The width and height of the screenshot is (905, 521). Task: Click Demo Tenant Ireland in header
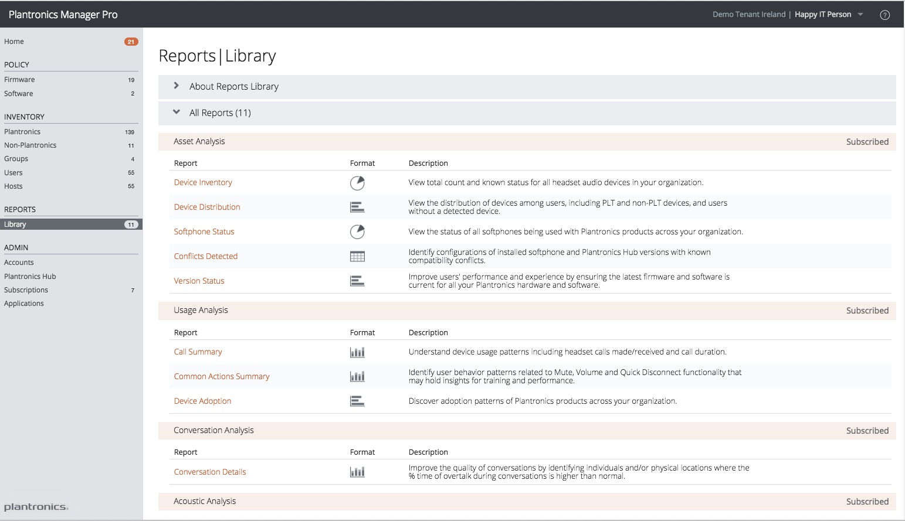pyautogui.click(x=749, y=15)
